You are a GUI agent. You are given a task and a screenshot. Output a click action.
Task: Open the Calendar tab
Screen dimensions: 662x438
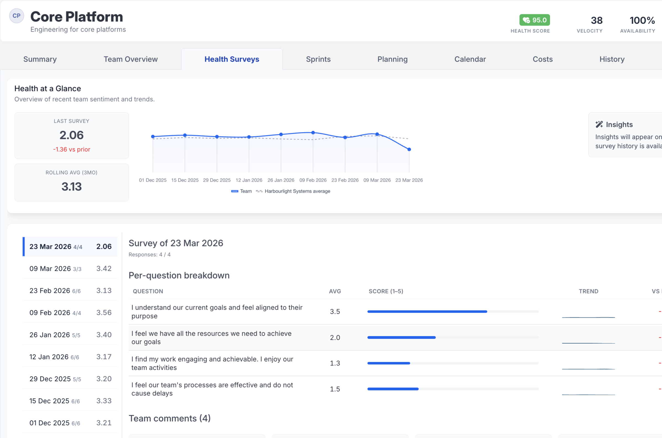coord(470,59)
